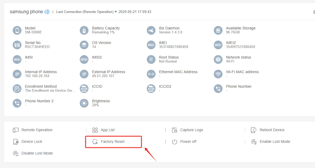
Task: Click the Serial No. barcode icon
Action: click(17, 45)
